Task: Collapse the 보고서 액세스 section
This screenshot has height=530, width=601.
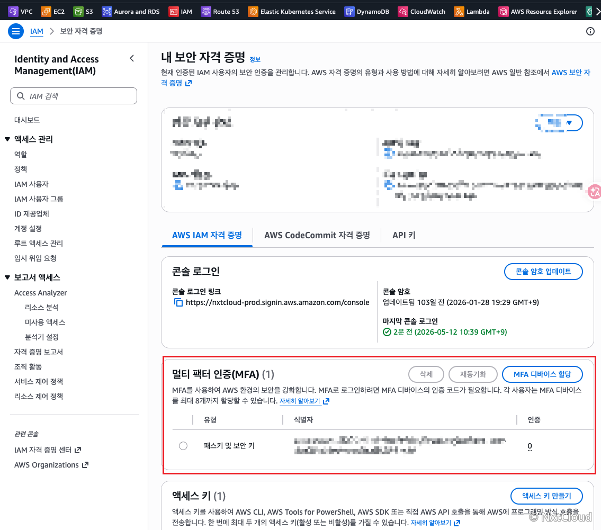Action: pyautogui.click(x=7, y=277)
